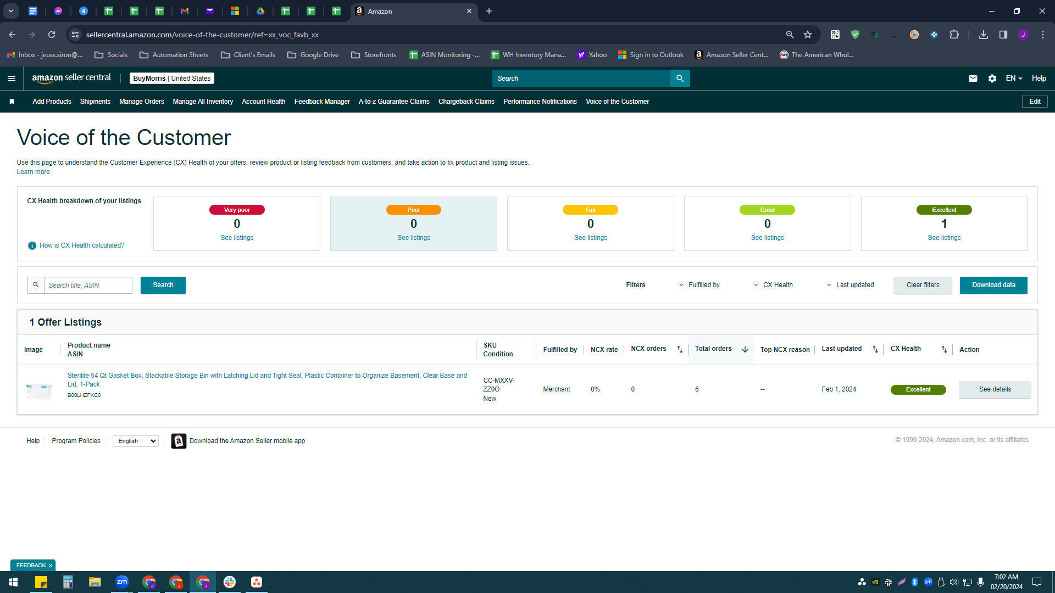
Task: Go to Shipments in the favorites bar
Action: (x=95, y=102)
